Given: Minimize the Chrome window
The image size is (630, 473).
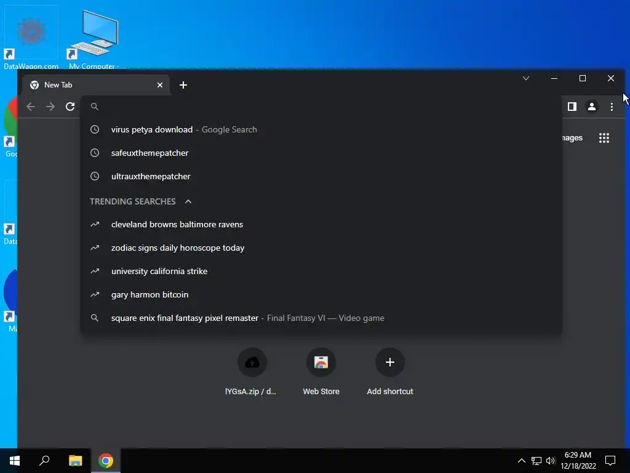Looking at the screenshot, I should tap(554, 78).
